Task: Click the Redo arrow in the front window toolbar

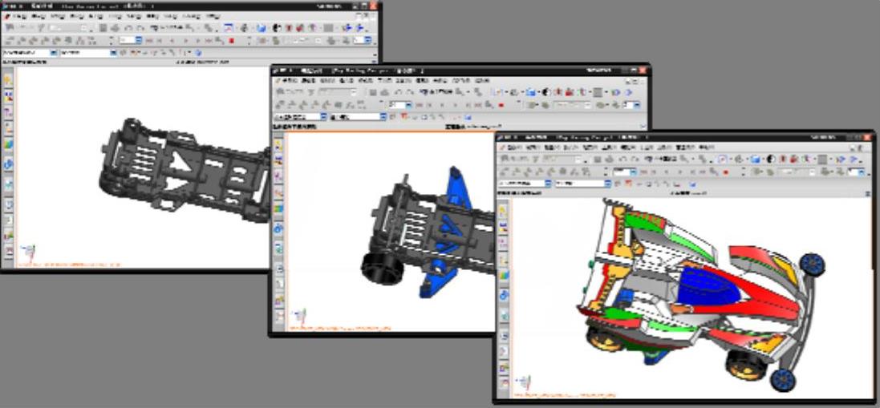Action: (635, 160)
